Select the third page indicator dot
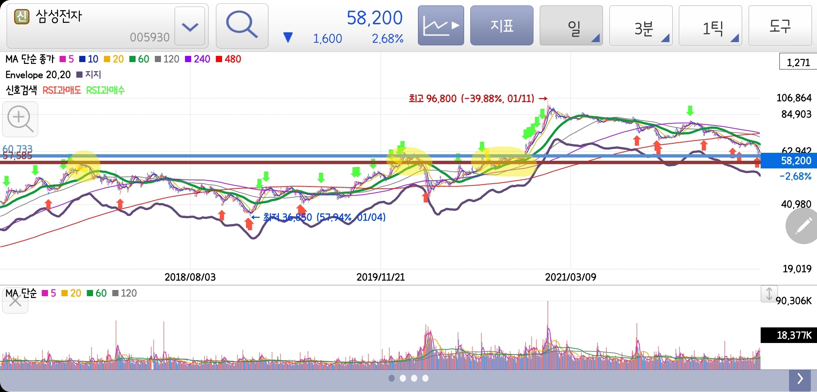The width and height of the screenshot is (817, 392). tap(414, 378)
